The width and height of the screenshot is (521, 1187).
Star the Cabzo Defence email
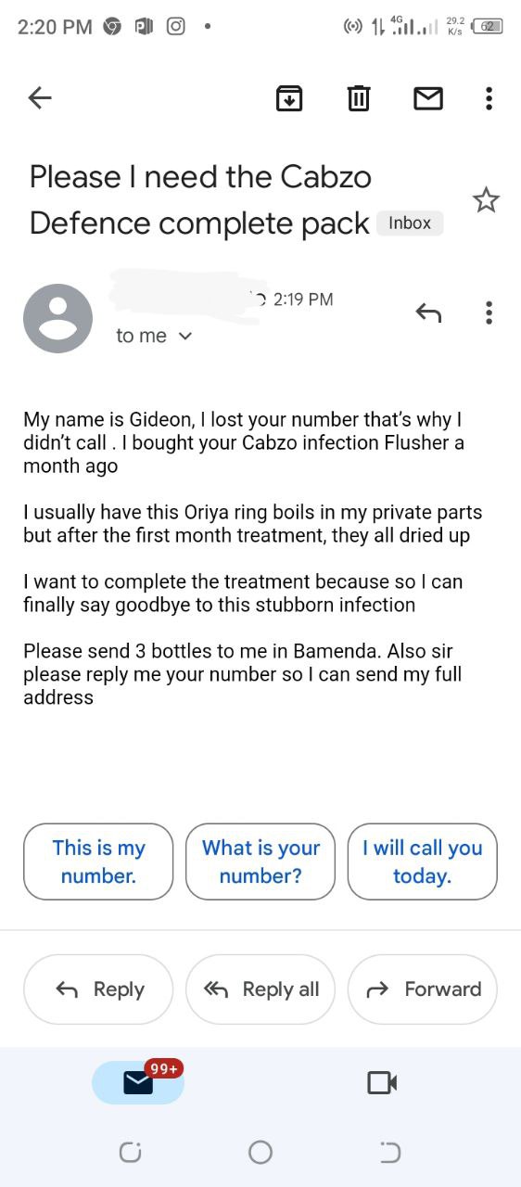(x=486, y=199)
